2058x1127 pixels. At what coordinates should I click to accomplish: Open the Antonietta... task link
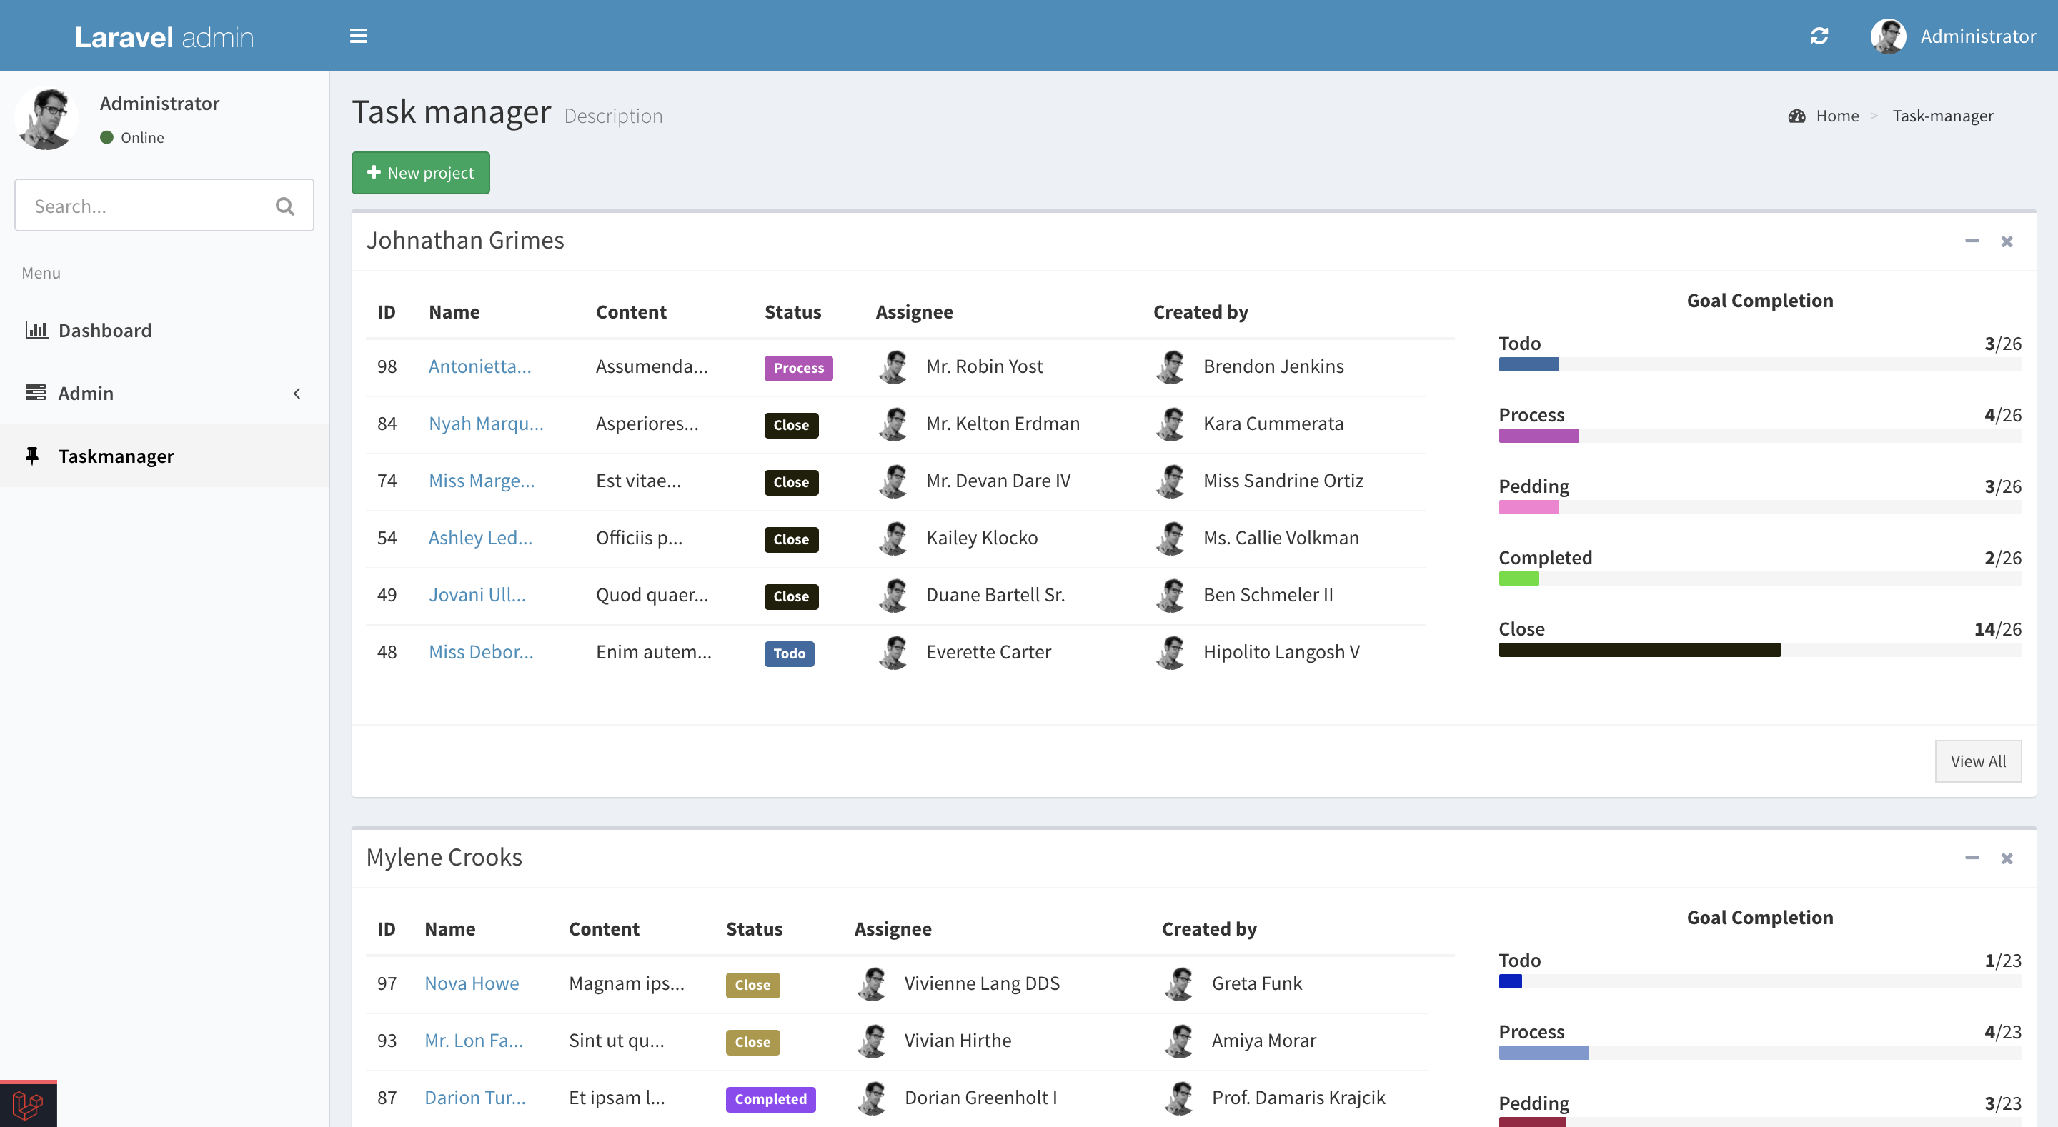(479, 366)
